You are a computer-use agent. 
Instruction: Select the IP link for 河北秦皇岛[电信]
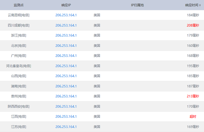point(66,66)
